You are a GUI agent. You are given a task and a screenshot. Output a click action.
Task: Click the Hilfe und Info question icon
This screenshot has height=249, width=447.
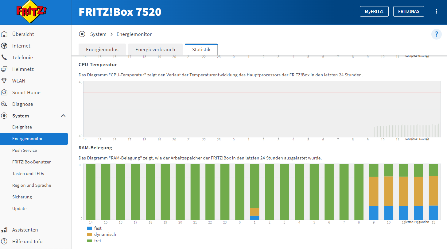(x=4, y=241)
